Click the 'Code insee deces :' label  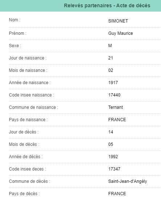28,169
